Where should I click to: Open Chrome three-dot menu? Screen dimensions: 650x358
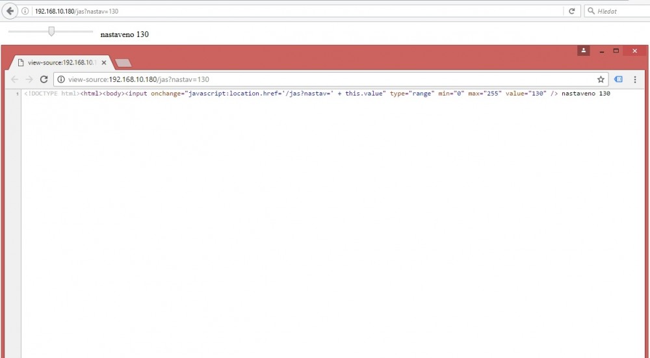(635, 79)
